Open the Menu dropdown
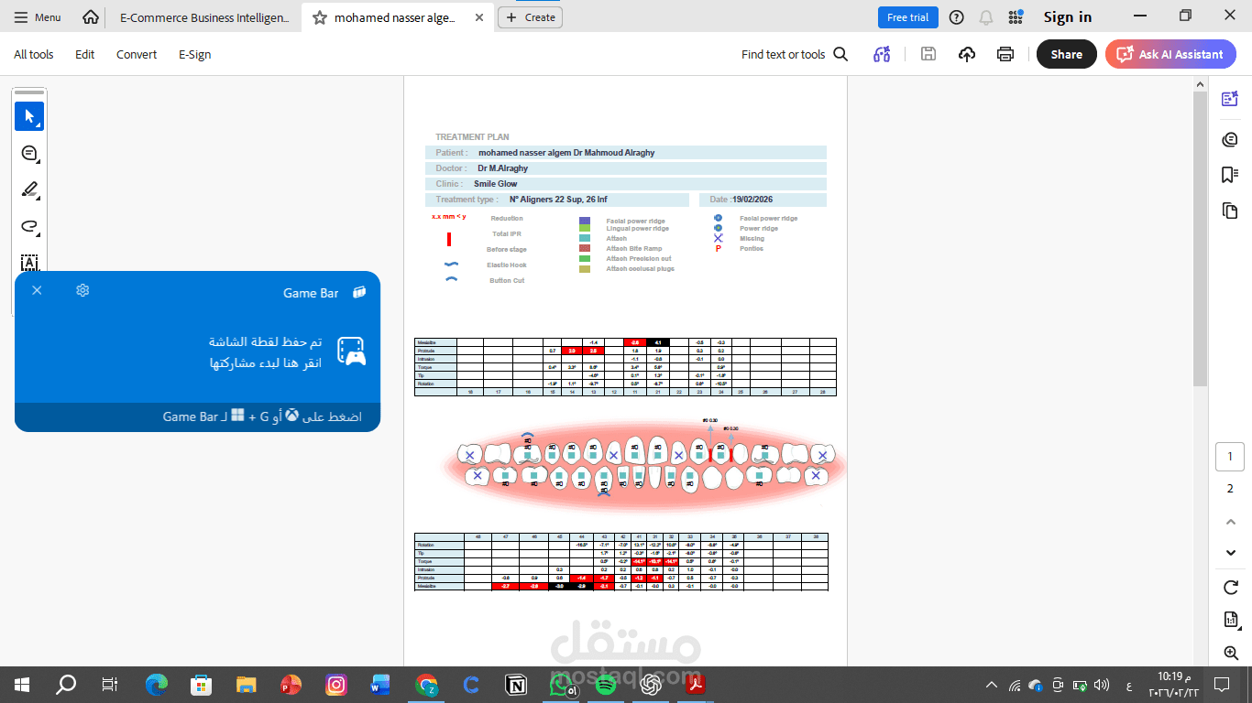Screen dimensions: 1252x703 [x=37, y=16]
